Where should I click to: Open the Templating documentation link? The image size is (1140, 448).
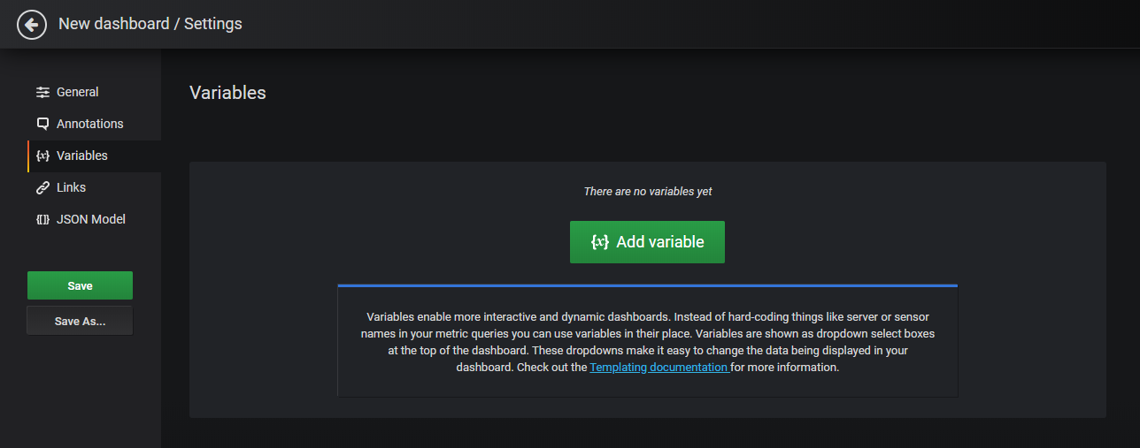pos(659,367)
